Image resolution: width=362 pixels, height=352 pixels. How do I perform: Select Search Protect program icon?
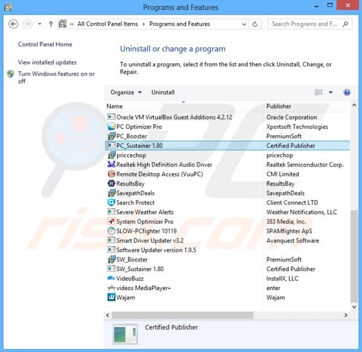point(111,203)
